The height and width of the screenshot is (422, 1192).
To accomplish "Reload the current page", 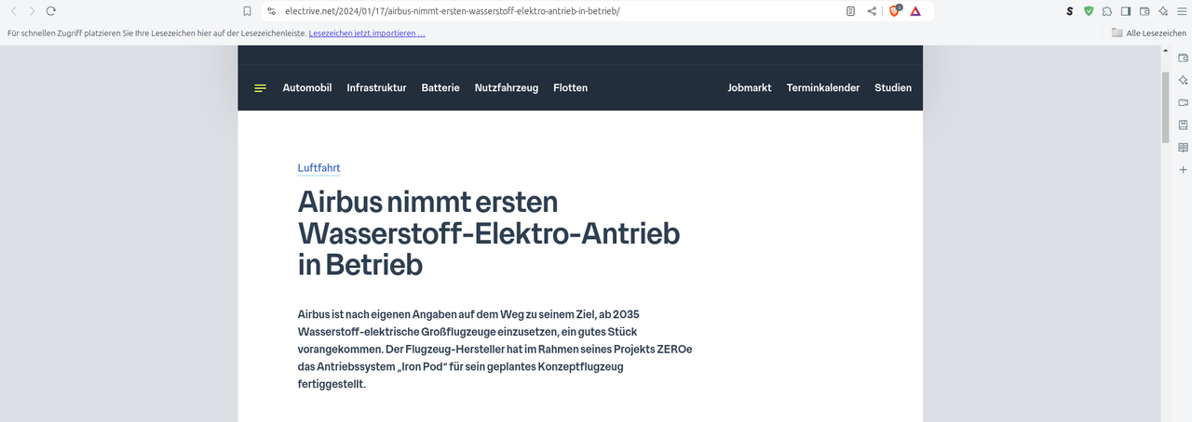I will 51,11.
